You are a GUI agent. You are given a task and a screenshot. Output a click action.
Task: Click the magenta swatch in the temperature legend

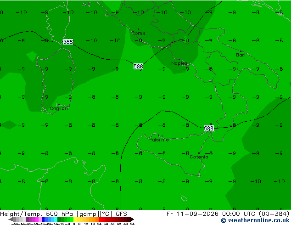[37, 219]
